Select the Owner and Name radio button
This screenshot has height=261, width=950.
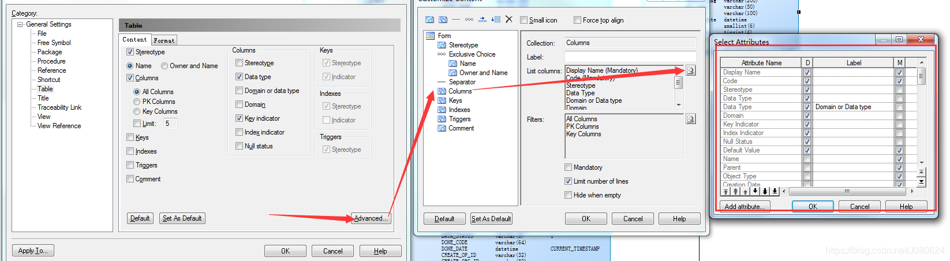(x=164, y=66)
